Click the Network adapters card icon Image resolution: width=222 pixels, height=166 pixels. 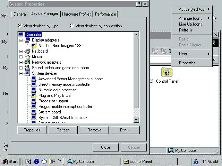coord(27,62)
